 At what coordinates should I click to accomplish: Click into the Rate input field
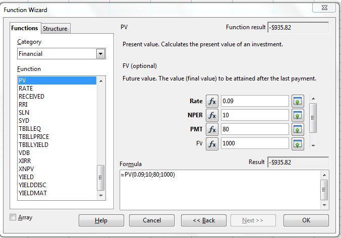tap(255, 101)
